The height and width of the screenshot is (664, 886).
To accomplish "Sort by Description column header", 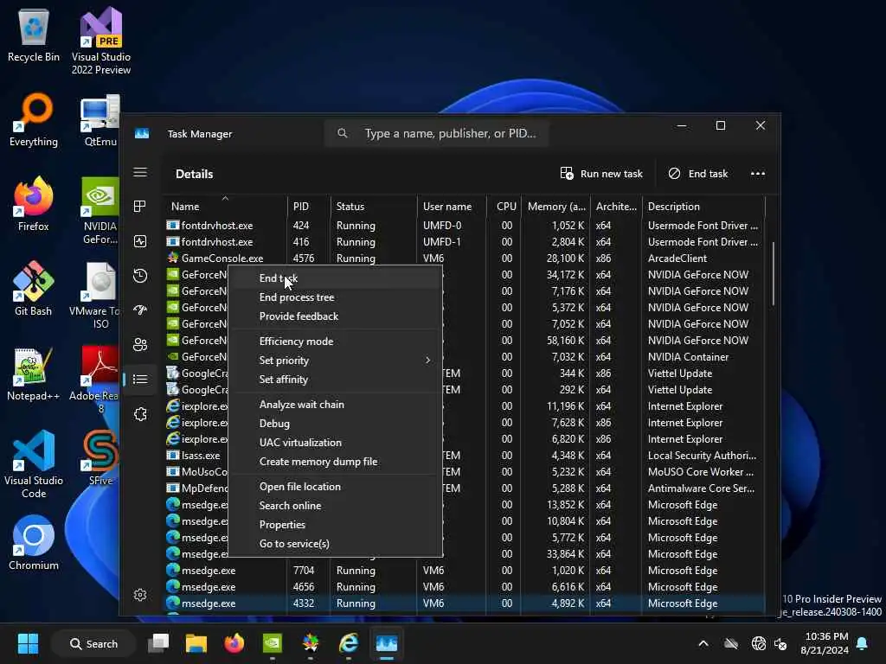I will 703,206.
